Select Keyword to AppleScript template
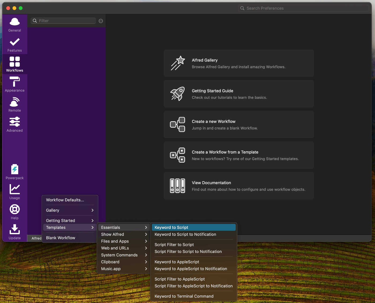This screenshot has width=375, height=303. tap(194, 262)
